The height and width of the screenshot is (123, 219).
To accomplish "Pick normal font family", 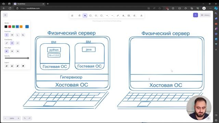I will (12, 43).
